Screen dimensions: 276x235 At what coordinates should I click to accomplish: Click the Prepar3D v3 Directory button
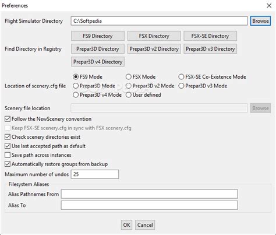210,49
